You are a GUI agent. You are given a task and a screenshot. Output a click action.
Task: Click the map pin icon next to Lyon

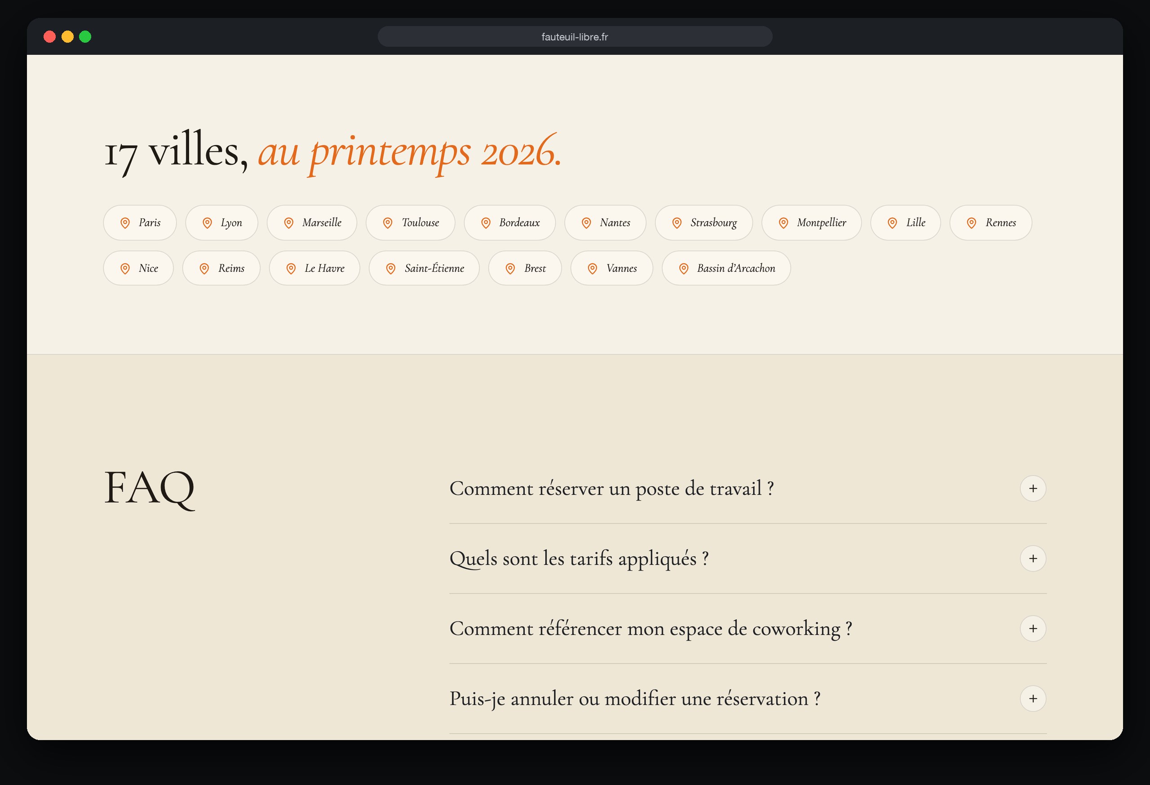(x=208, y=223)
